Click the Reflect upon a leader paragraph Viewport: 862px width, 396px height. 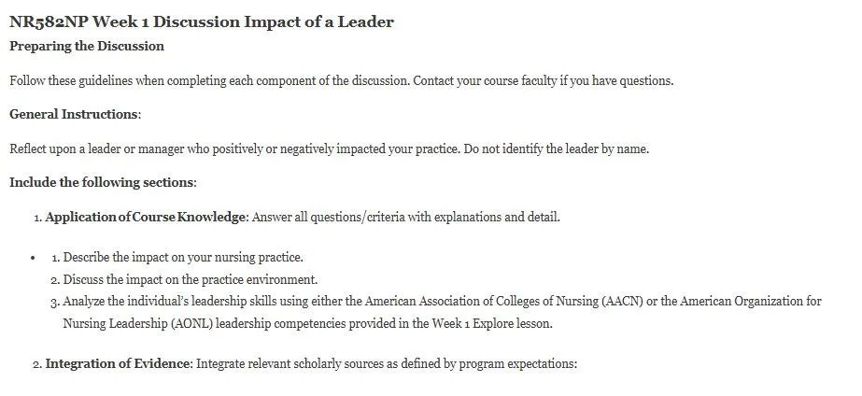point(330,149)
